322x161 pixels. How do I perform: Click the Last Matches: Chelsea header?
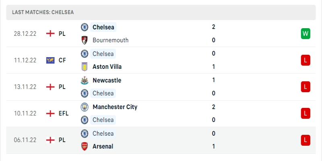(x=43, y=12)
